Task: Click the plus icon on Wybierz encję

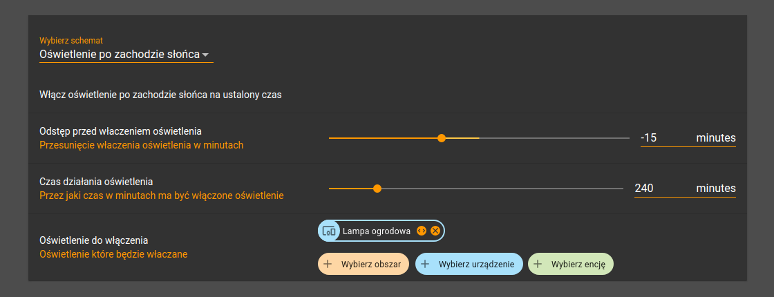Action: (x=538, y=264)
